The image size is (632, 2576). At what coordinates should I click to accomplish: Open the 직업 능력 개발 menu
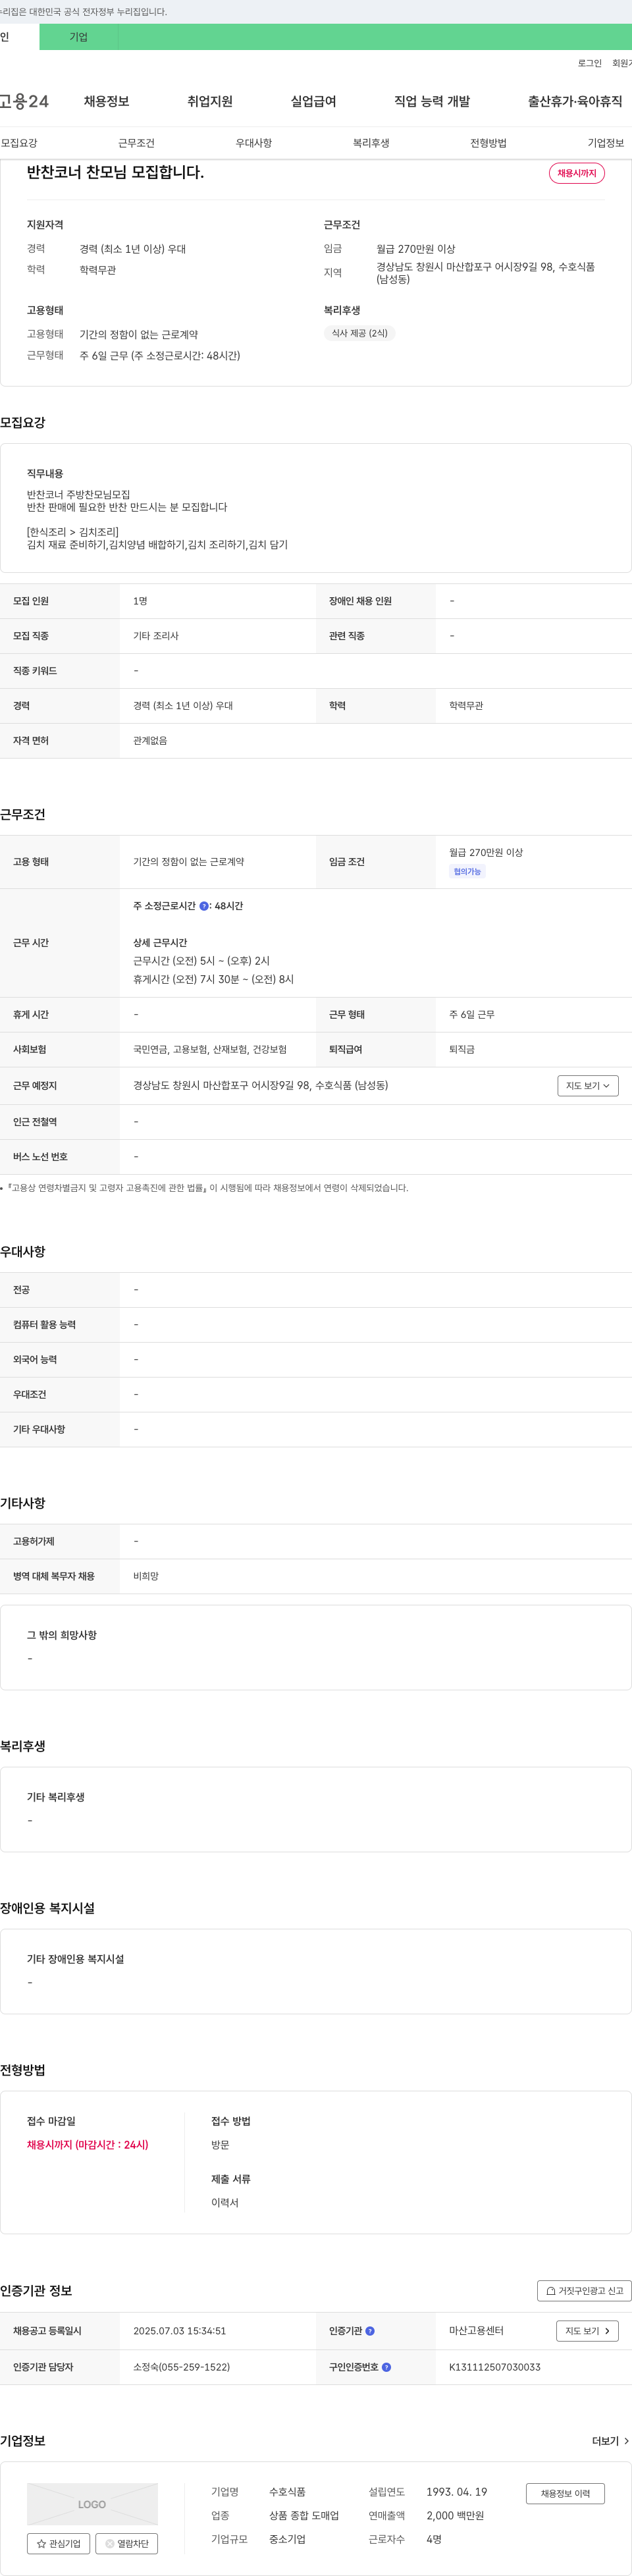pos(432,101)
